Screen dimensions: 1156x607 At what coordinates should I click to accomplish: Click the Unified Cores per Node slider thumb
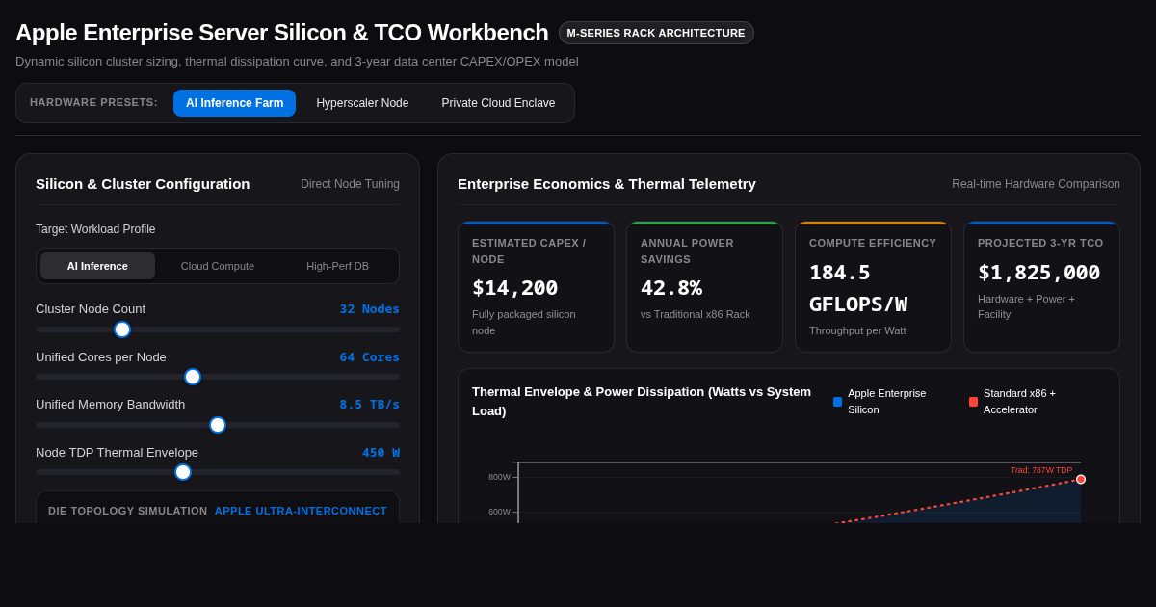(x=193, y=377)
